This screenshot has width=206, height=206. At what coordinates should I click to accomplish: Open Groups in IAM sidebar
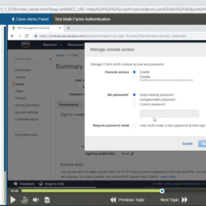(x=20, y=77)
